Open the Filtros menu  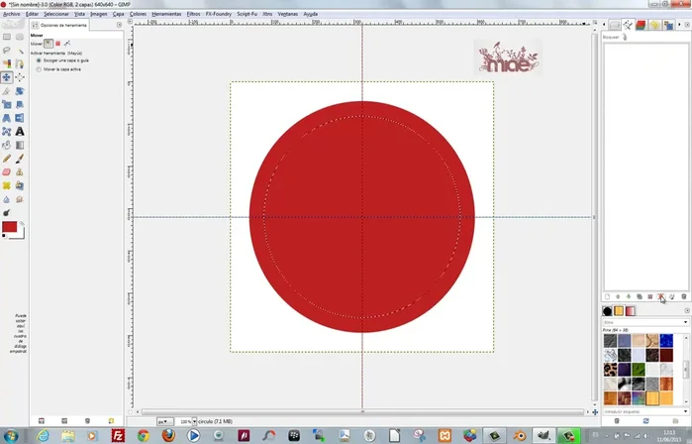click(193, 15)
